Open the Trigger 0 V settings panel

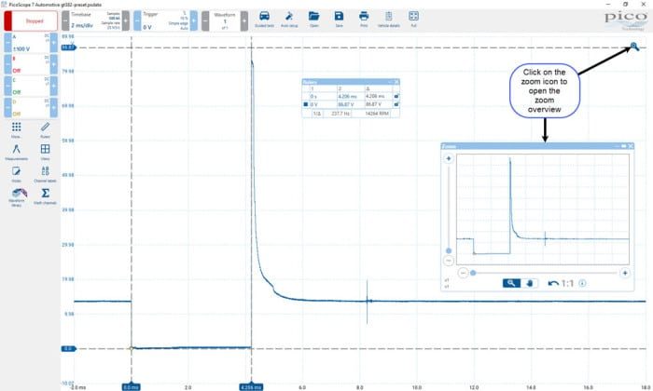click(165, 20)
